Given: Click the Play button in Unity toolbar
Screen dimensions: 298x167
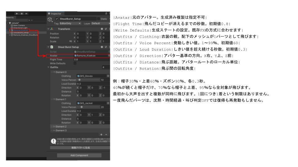Looking at the screenshot, I should tap(17, 14).
